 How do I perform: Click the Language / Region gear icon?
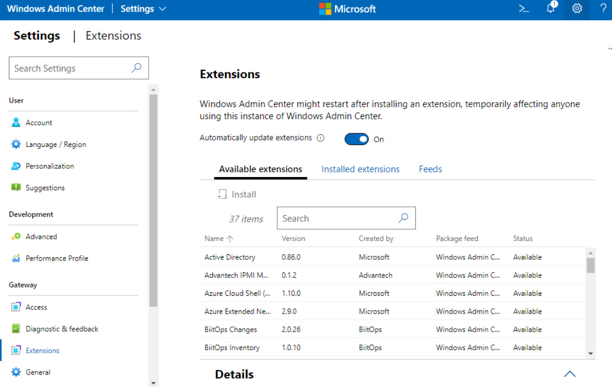click(16, 144)
